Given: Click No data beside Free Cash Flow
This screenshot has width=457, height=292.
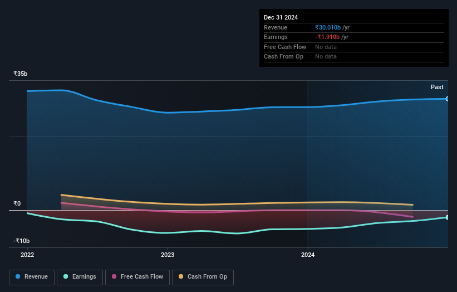Looking at the screenshot, I should 326,47.
